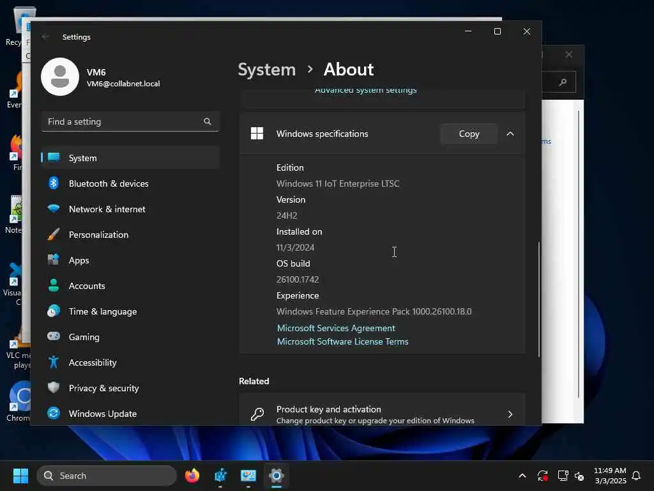654x491 pixels.
Task: Click the background window's scrollbar
Action: coord(579,254)
